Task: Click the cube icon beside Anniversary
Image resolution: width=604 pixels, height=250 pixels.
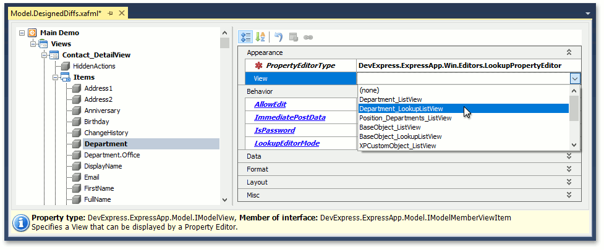Action: (x=77, y=110)
